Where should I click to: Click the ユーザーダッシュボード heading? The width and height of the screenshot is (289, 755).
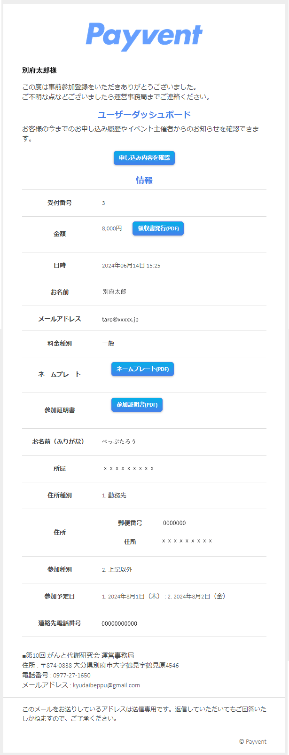pyautogui.click(x=144, y=115)
